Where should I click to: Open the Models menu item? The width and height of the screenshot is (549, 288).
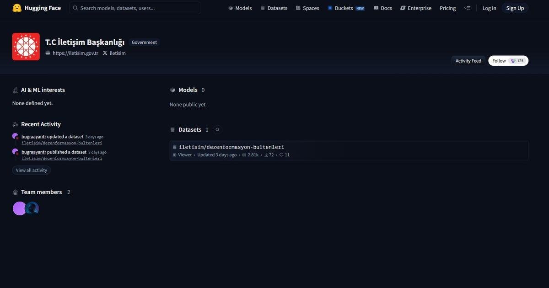tap(240, 8)
